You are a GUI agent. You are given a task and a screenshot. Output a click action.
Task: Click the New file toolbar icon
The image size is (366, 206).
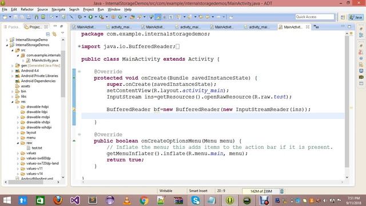coord(5,17)
